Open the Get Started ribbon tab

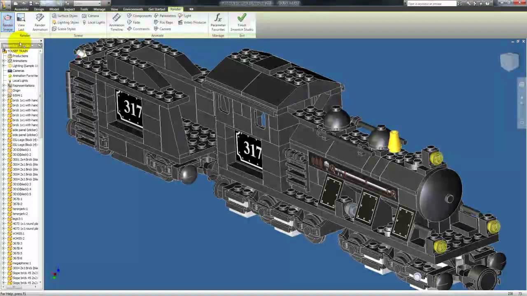pos(156,9)
